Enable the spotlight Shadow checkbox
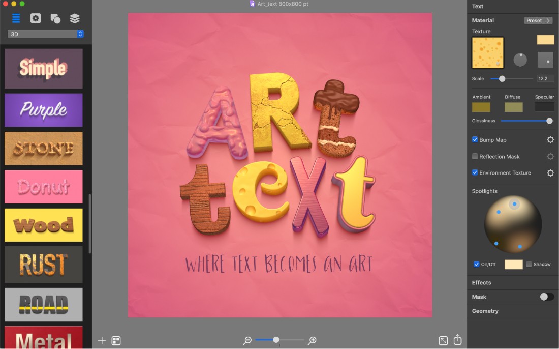Screen dimensions: 559x349 (529, 264)
